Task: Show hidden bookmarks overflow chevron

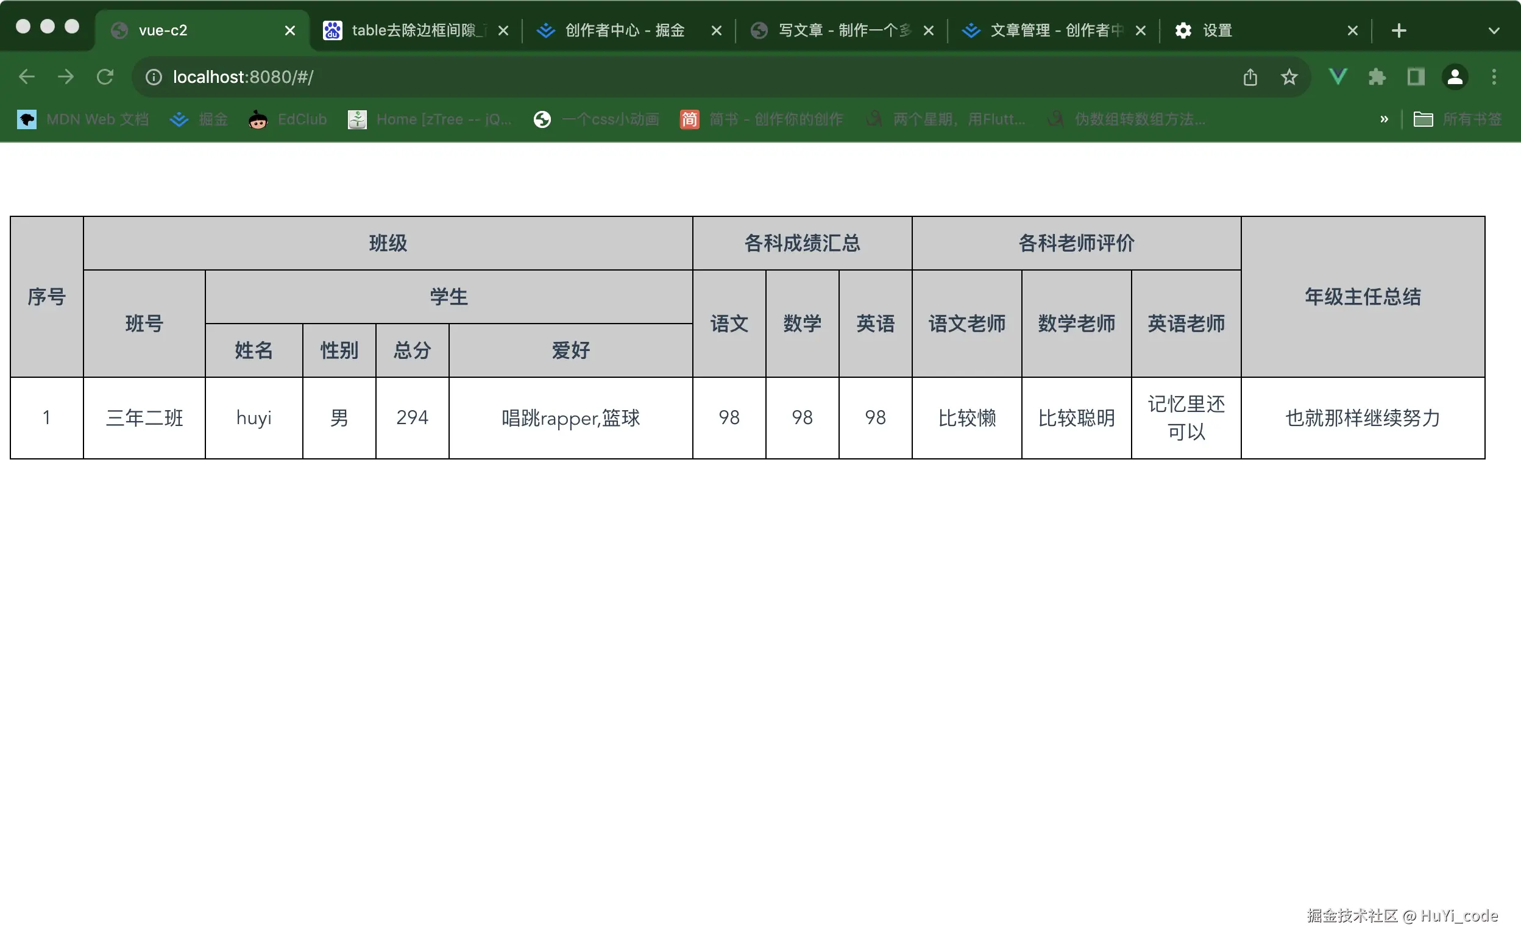Action: [1384, 119]
